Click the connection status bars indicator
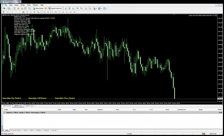Image resolution: width=224 pixels, height=136 pixels. point(204,134)
